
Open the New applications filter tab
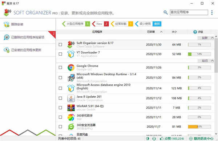coord(100,24)
